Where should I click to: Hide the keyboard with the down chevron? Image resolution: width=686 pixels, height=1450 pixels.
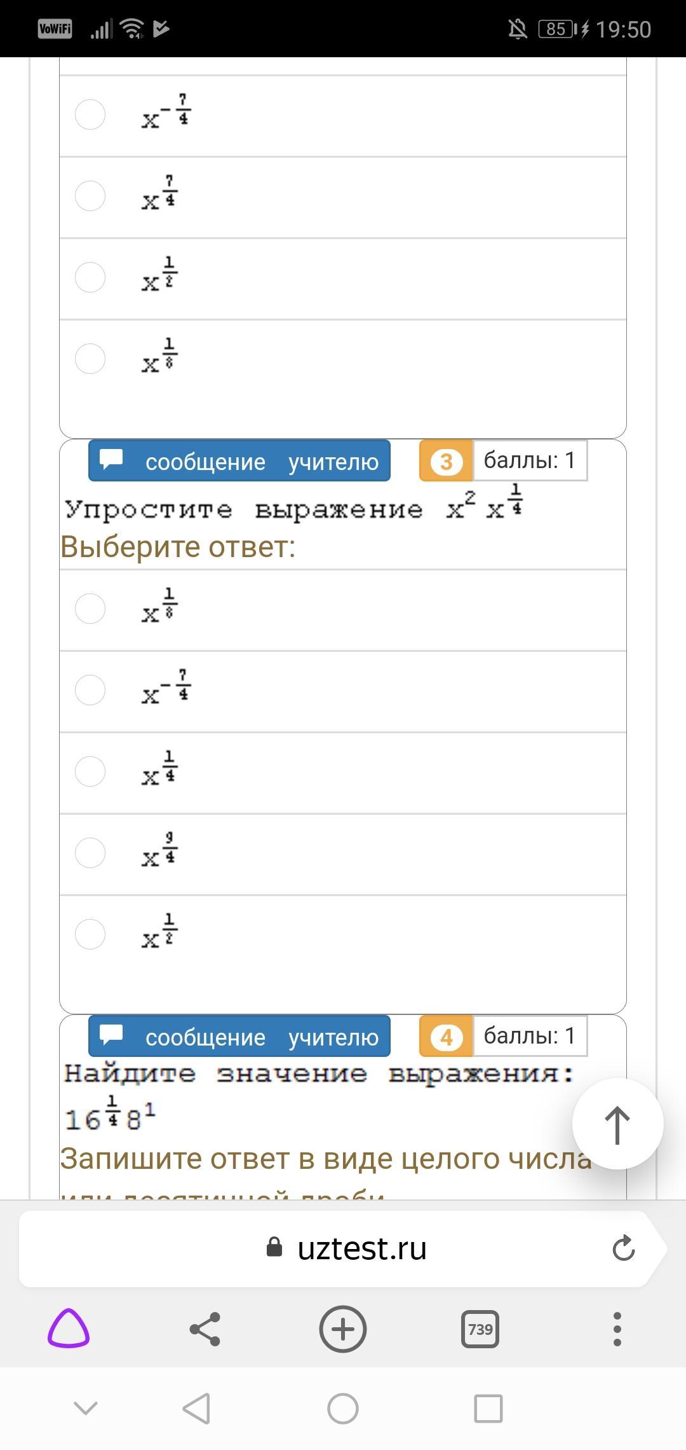[x=86, y=1409]
